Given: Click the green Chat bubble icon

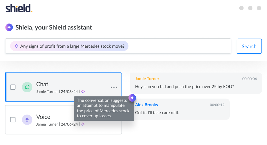Looking at the screenshot, I should tap(27, 87).
